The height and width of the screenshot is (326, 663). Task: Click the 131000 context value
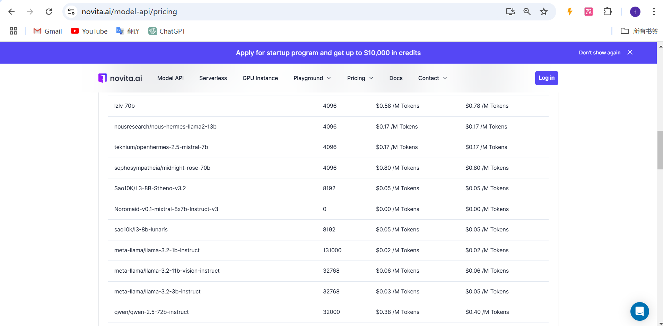point(332,250)
